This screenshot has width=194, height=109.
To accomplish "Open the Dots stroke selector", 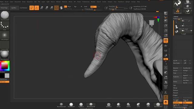I will (5, 25).
